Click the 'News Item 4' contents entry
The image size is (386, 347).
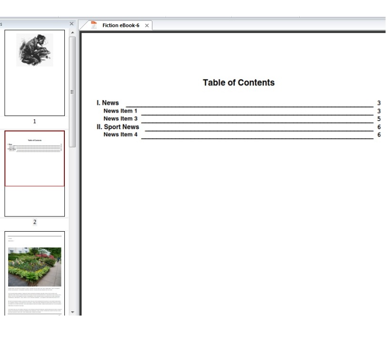pyautogui.click(x=121, y=134)
